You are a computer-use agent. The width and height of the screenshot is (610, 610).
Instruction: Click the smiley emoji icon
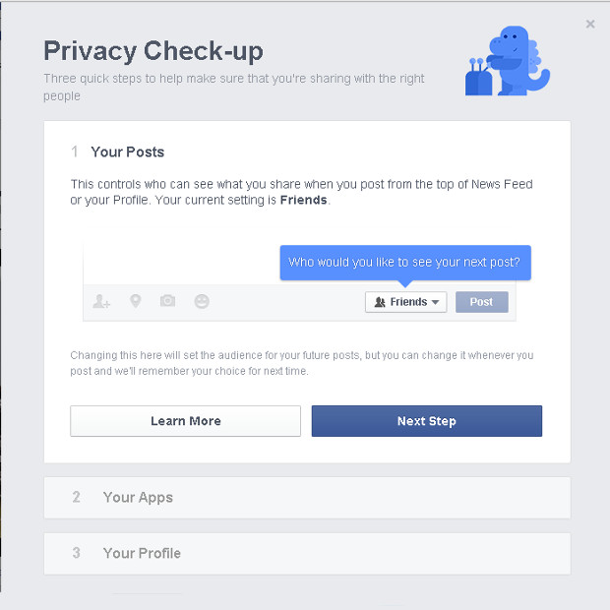pyautogui.click(x=202, y=302)
